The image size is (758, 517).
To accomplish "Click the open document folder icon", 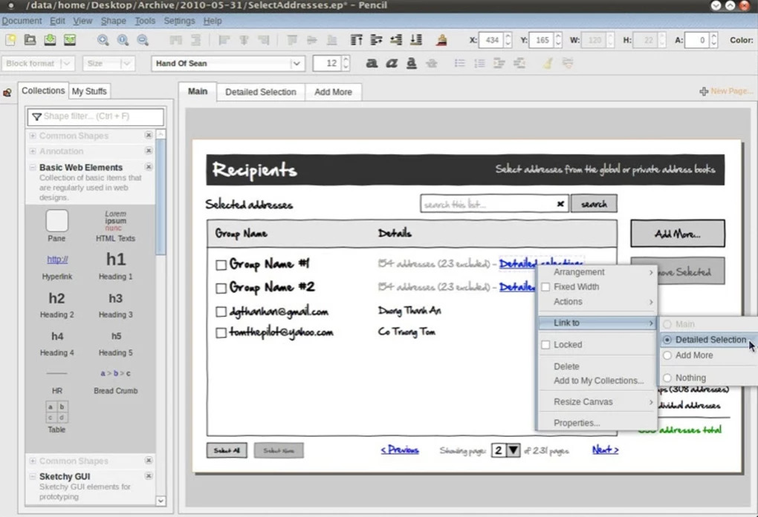I will click(30, 40).
